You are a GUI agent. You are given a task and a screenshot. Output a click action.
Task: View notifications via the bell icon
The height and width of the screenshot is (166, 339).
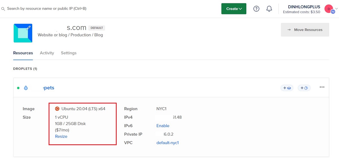269,8
